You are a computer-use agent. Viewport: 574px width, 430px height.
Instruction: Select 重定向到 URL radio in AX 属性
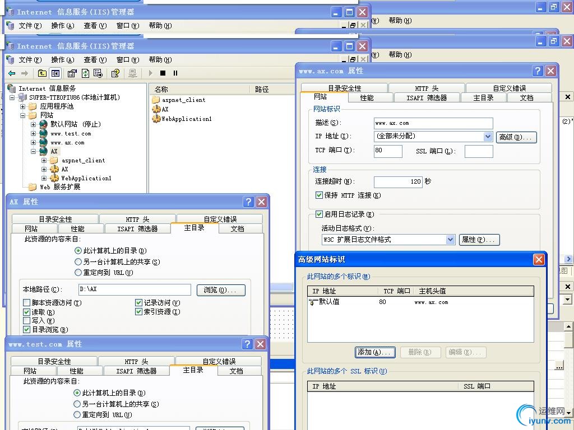(78, 273)
